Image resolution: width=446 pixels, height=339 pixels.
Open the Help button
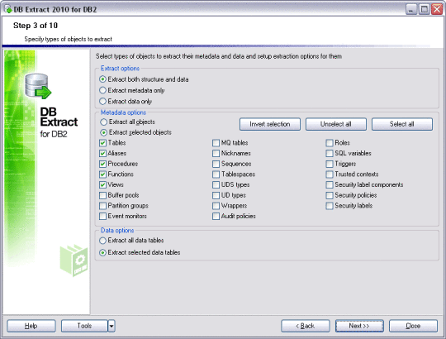click(31, 326)
